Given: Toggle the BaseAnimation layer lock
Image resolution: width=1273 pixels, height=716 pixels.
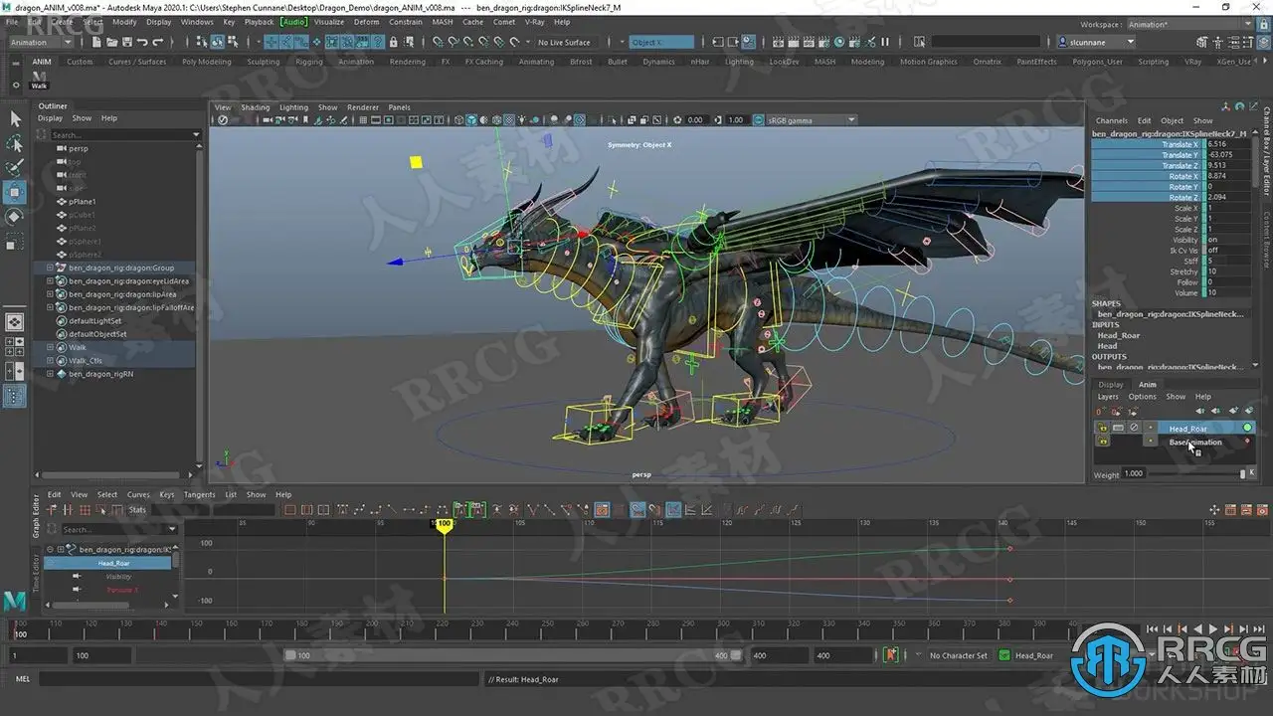Looking at the screenshot, I should [x=1102, y=442].
